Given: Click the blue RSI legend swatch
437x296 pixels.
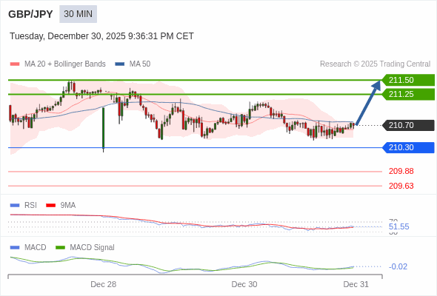Looking at the screenshot, I should point(15,206).
